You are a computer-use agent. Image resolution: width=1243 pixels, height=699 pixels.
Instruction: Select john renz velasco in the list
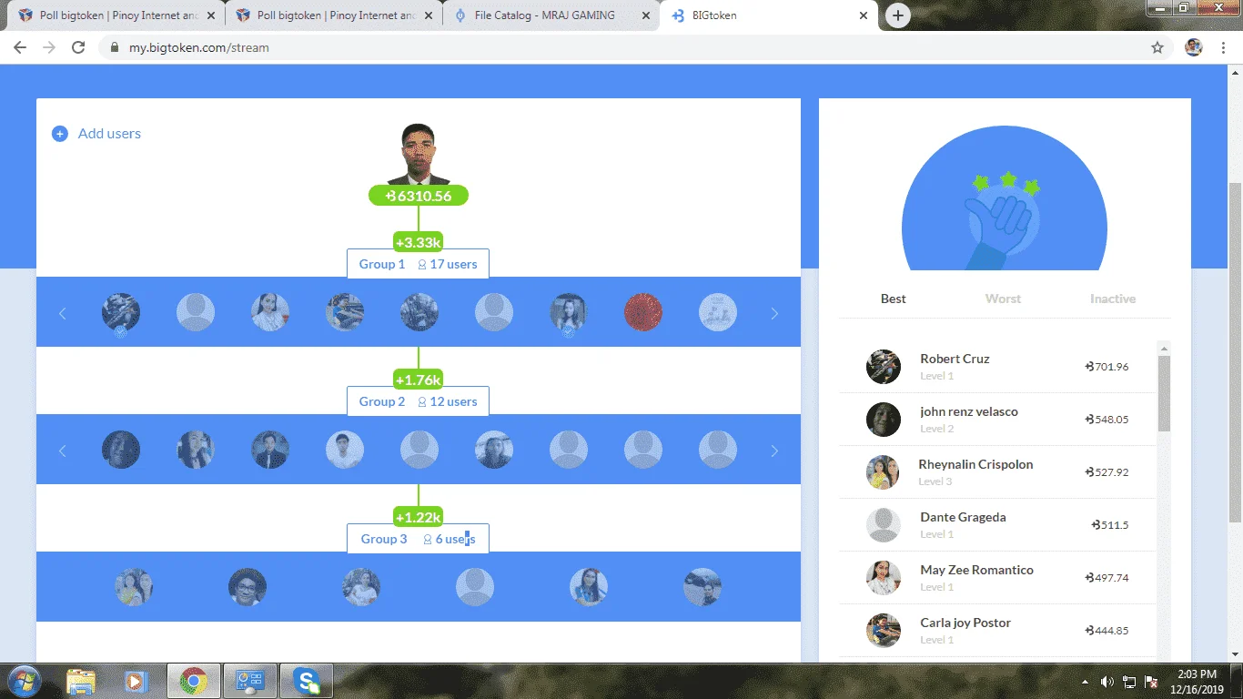click(x=997, y=420)
